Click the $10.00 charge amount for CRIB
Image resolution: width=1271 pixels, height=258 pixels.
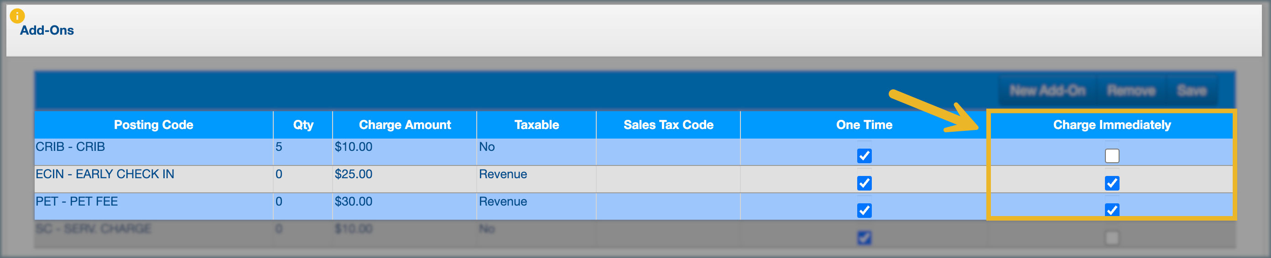click(x=353, y=147)
